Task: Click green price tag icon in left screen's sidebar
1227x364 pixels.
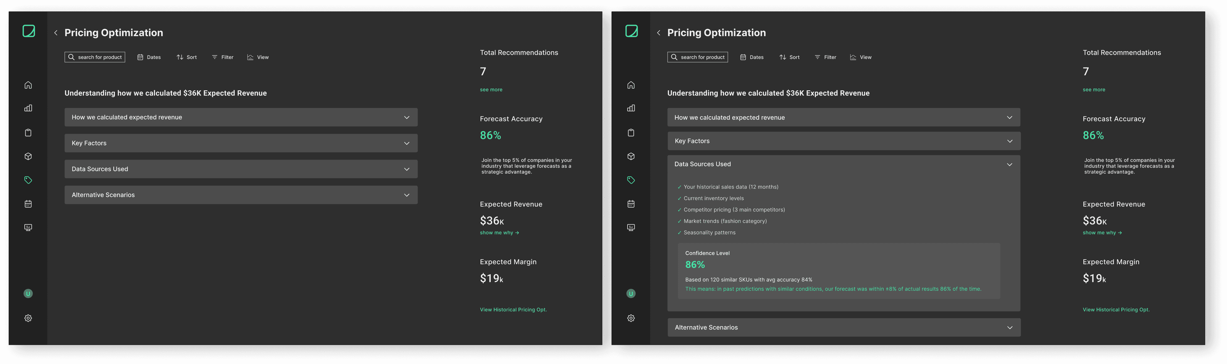Action: pyautogui.click(x=28, y=180)
